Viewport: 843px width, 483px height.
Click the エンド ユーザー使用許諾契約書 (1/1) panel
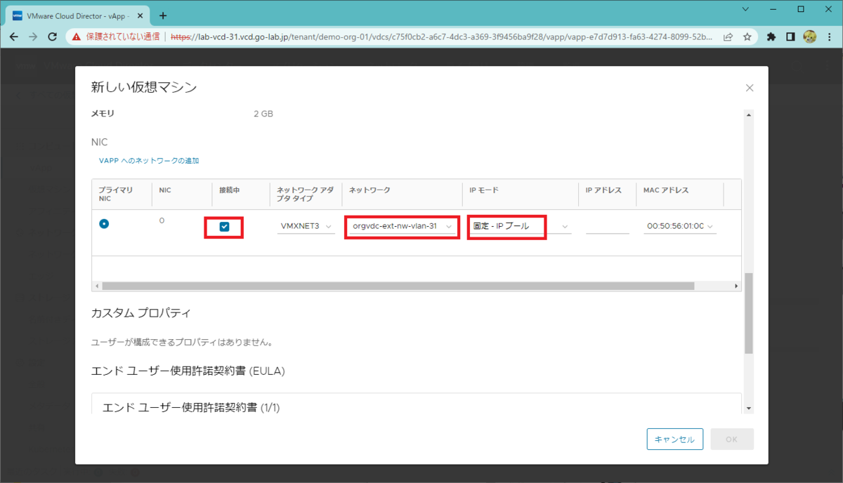tap(417, 404)
